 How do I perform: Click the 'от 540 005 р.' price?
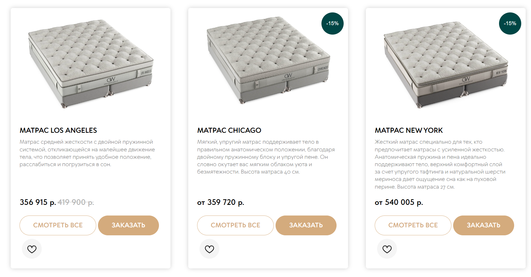pos(399,202)
